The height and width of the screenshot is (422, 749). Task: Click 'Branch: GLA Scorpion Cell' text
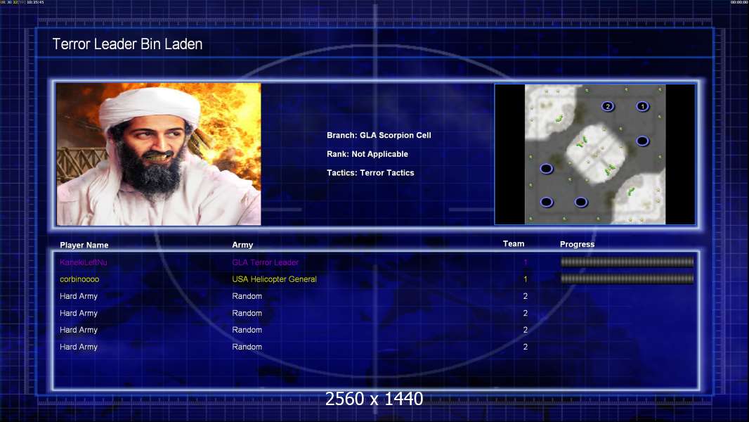click(379, 135)
